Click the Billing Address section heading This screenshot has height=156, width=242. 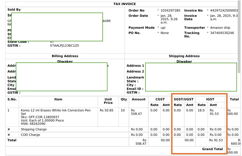click(65, 56)
